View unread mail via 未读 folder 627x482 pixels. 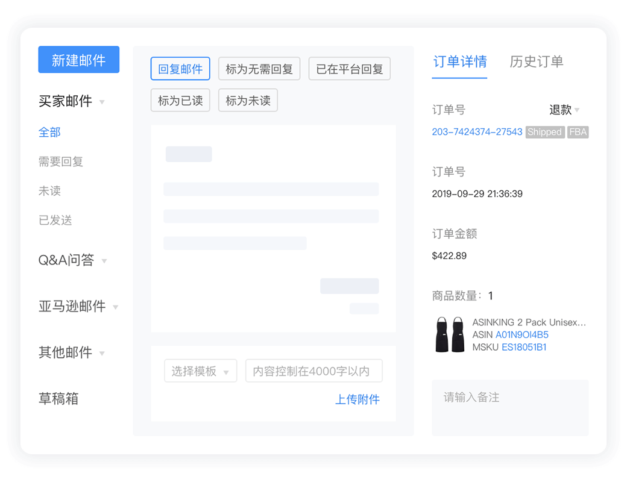(x=49, y=191)
